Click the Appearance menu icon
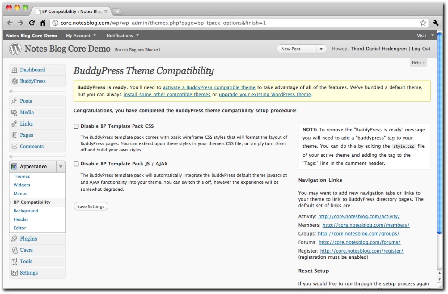This screenshot has height=294, width=448. (14, 167)
